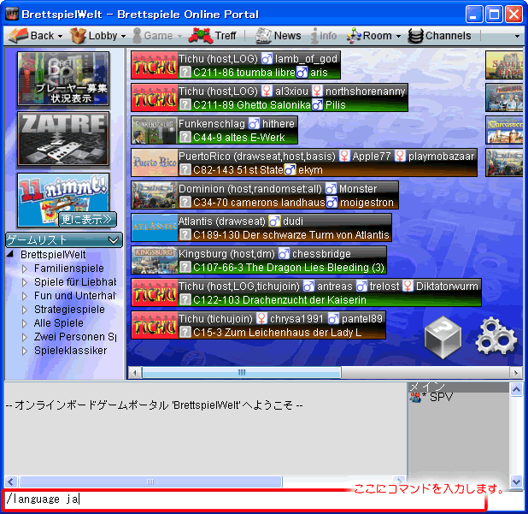Click Tichu logo for Zum Leichenhaus game

155,325
